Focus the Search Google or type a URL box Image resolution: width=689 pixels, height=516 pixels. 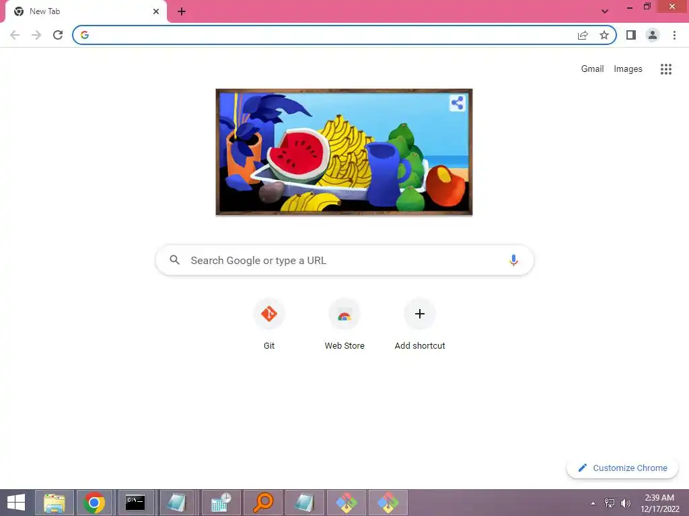click(345, 260)
